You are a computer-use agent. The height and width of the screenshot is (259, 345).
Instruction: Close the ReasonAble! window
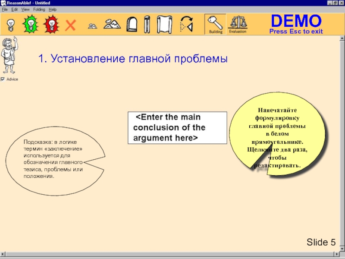click(x=341, y=3)
